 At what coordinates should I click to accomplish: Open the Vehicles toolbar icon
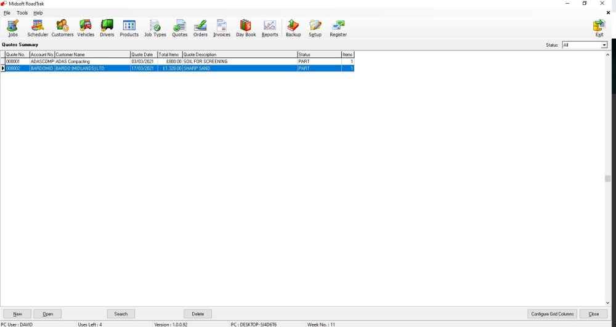coord(86,28)
